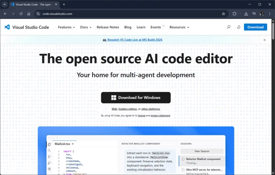Click the Extensions icon in mockup sidebar
This screenshot has height=175, width=275.
pos(49,169)
